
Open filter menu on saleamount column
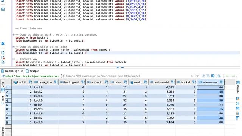coord(222,82)
